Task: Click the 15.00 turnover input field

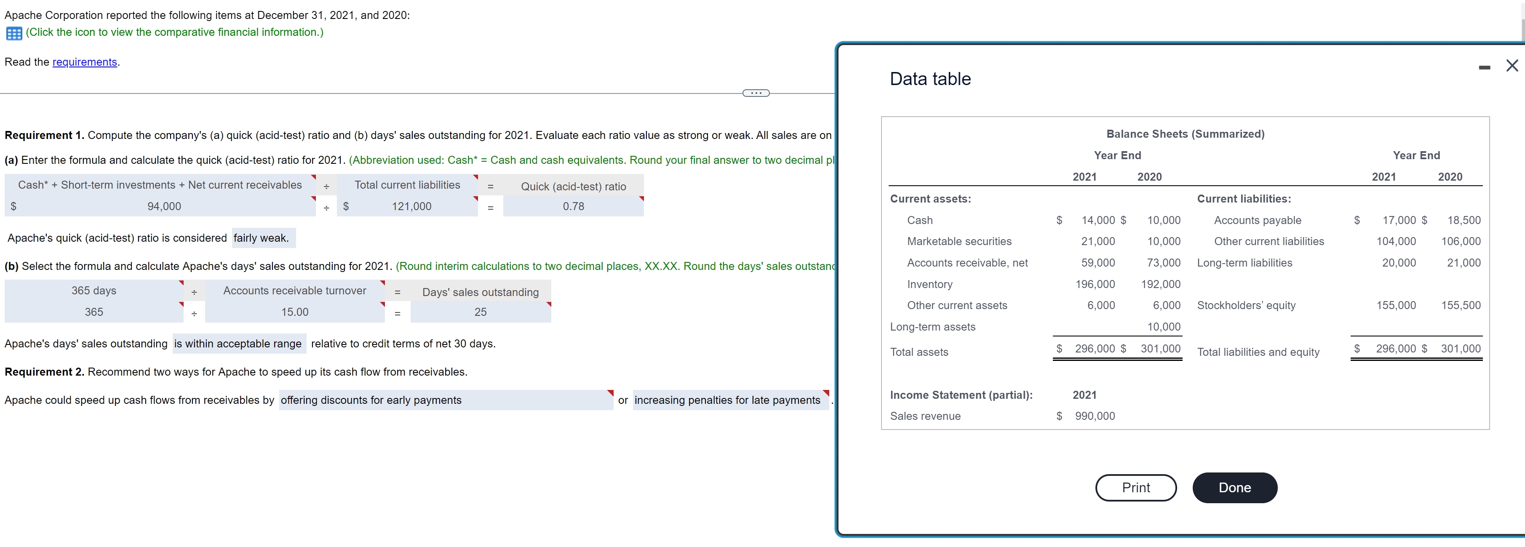Action: (295, 312)
